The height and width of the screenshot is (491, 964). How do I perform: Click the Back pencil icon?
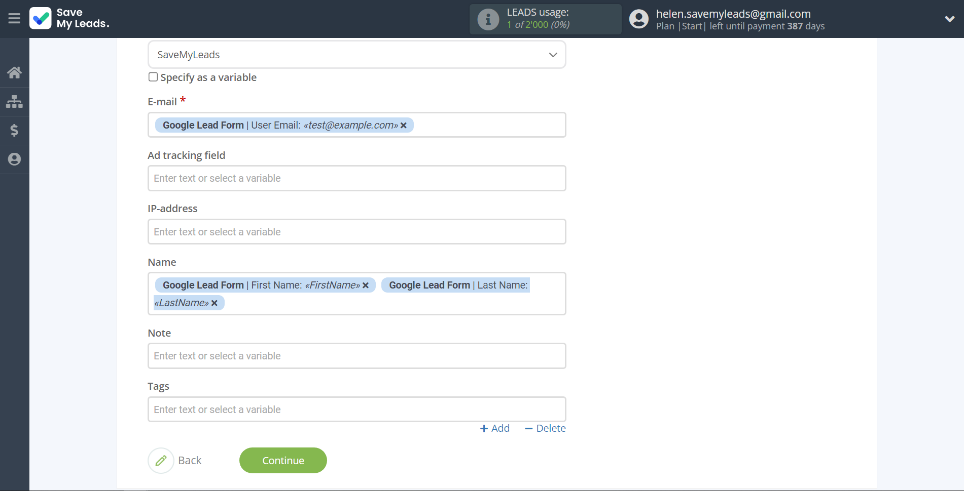[161, 461]
